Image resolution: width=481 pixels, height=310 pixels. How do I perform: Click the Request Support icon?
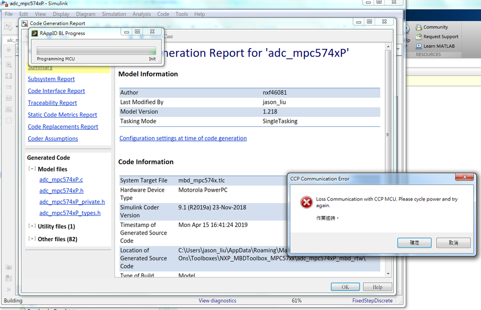click(x=419, y=37)
